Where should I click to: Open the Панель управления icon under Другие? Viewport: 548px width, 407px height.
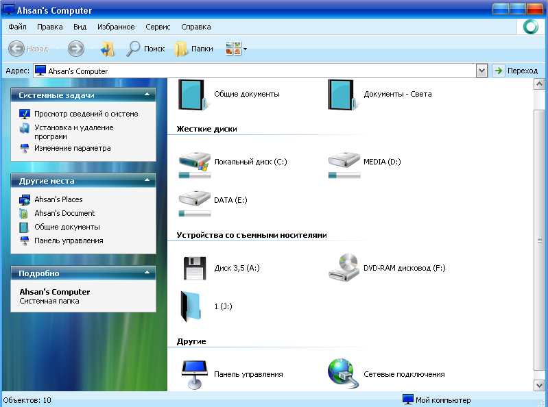[195, 375]
